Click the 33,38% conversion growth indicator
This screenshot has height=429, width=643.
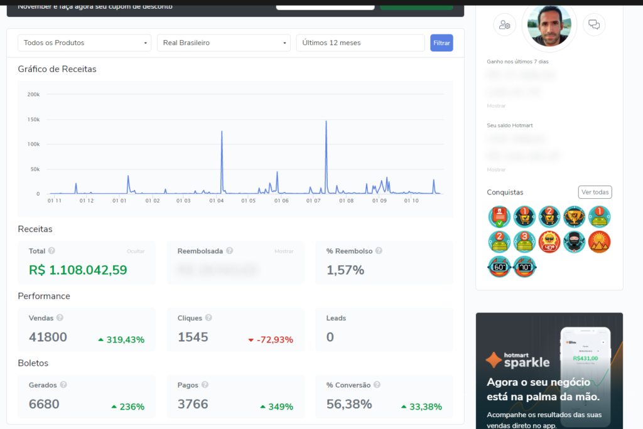(x=421, y=407)
